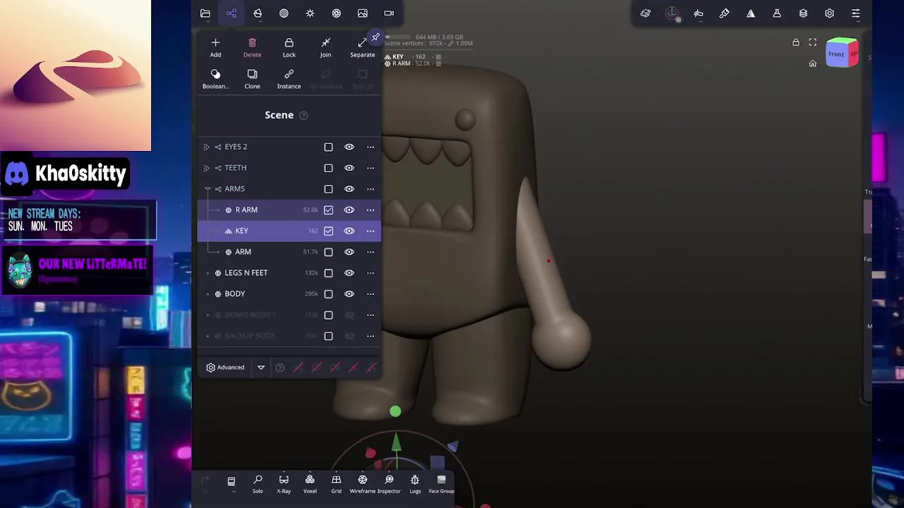Open the Topology menu icon
Screen dimensions: 904x508
(x=258, y=13)
